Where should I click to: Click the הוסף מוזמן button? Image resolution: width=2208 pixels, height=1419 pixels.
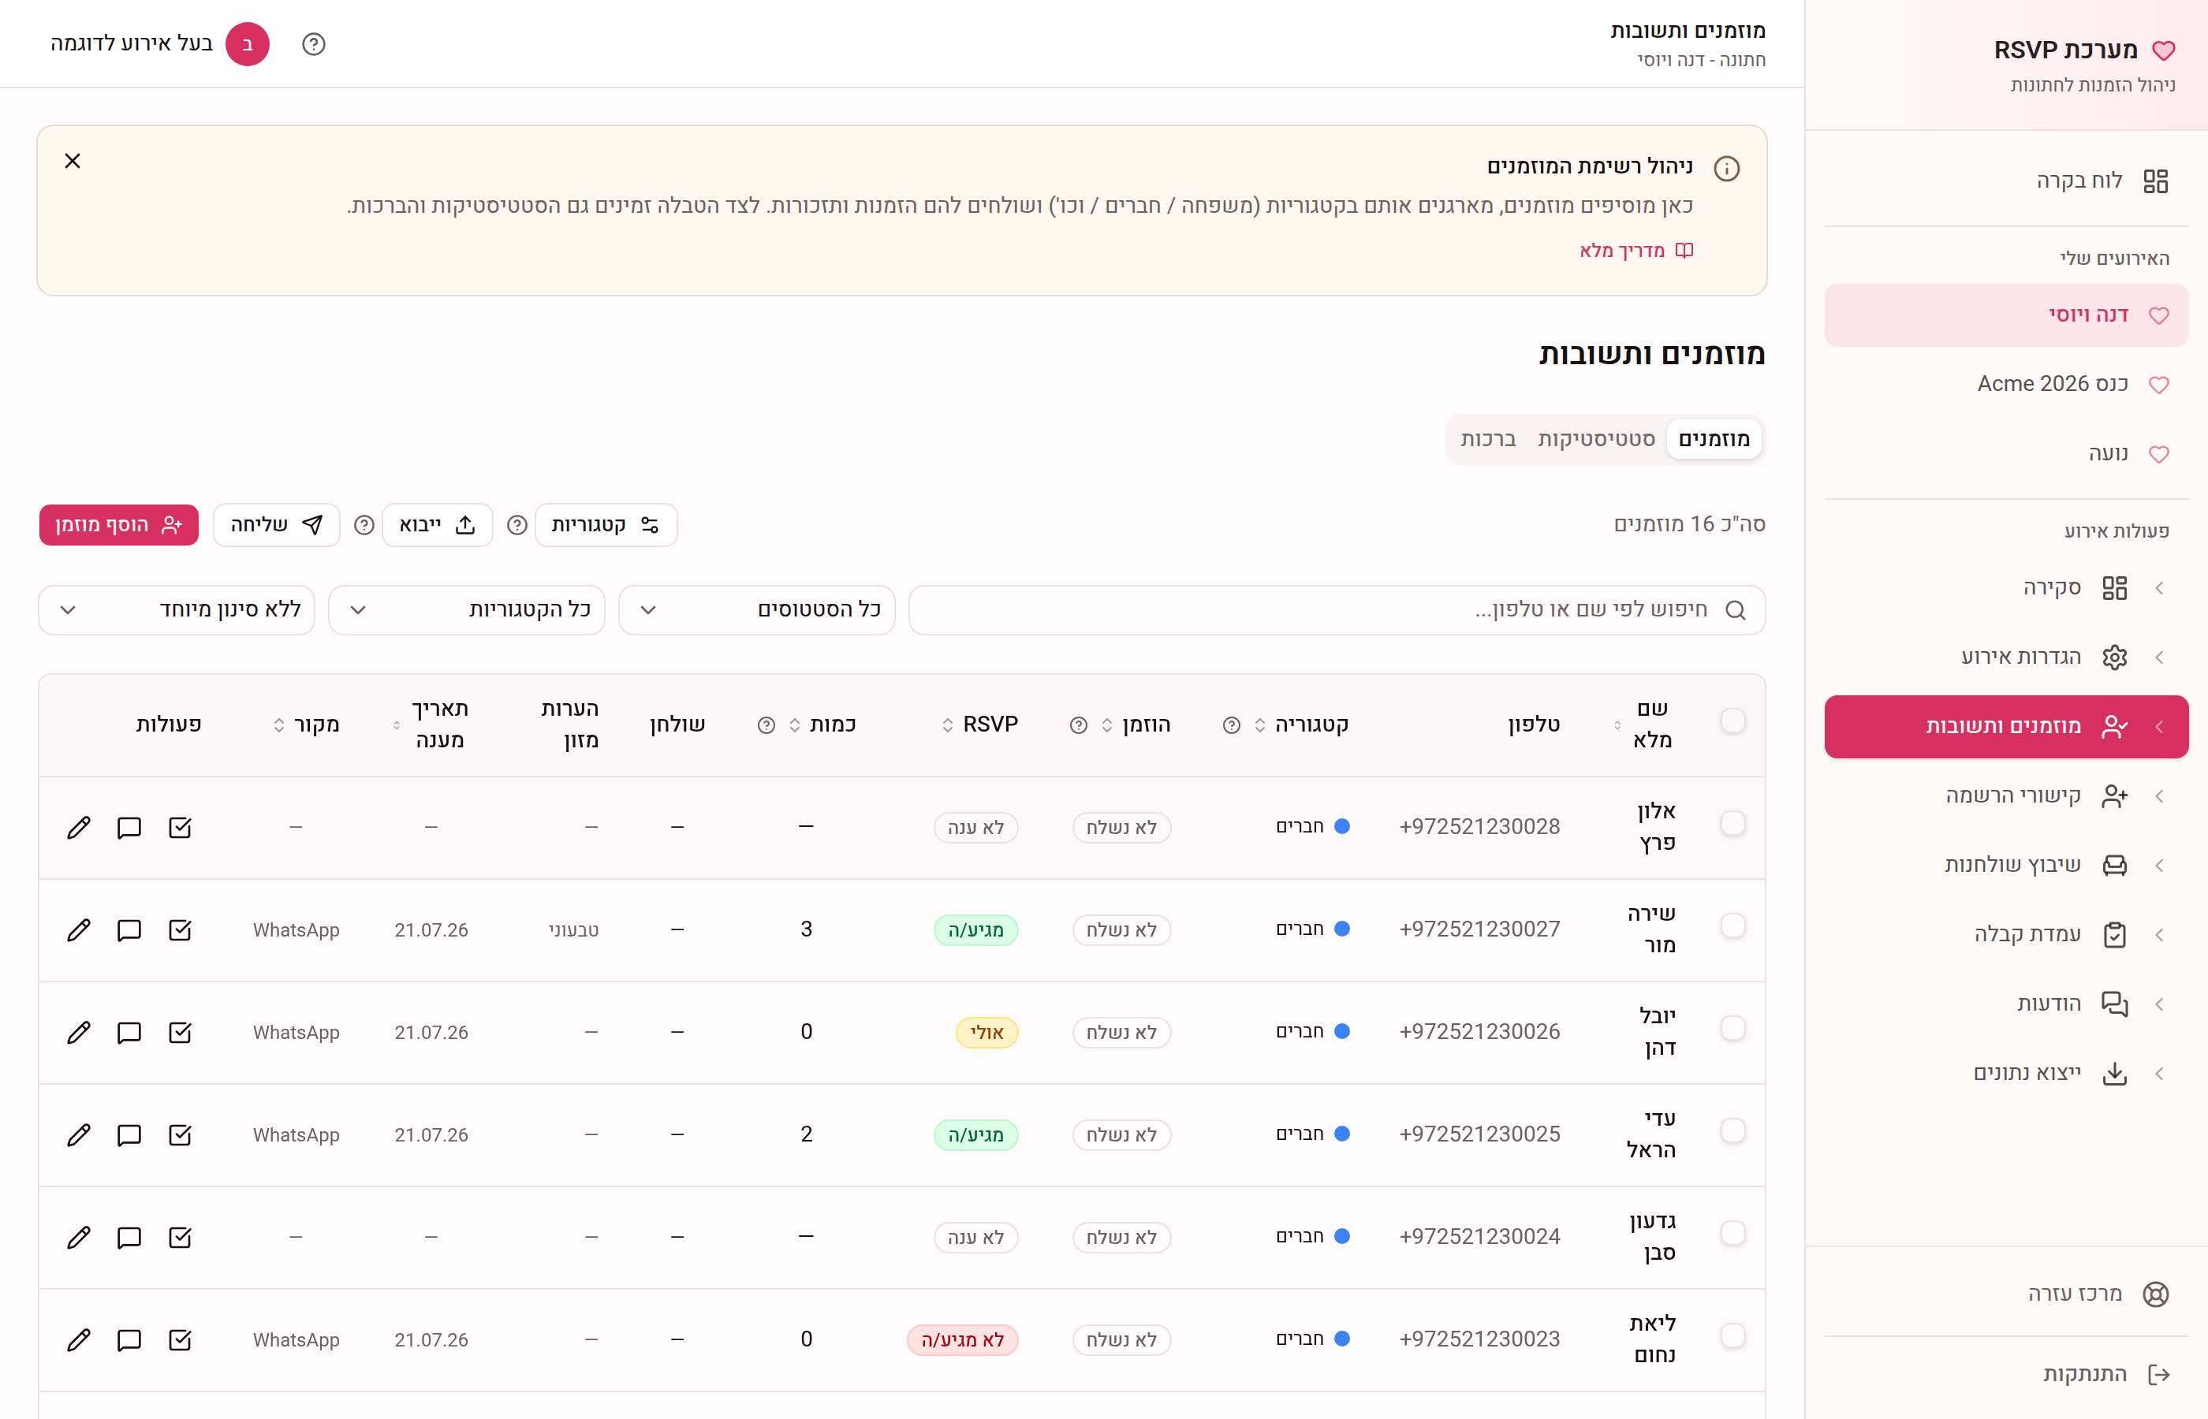point(119,525)
